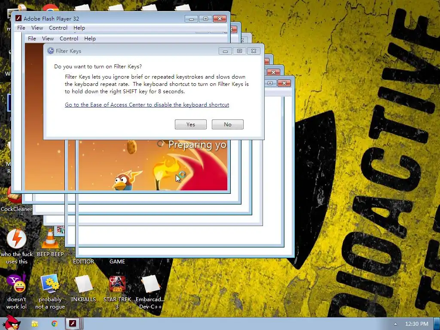Click the Filter Keys title bar icon
The height and width of the screenshot is (330, 440).
click(51, 51)
